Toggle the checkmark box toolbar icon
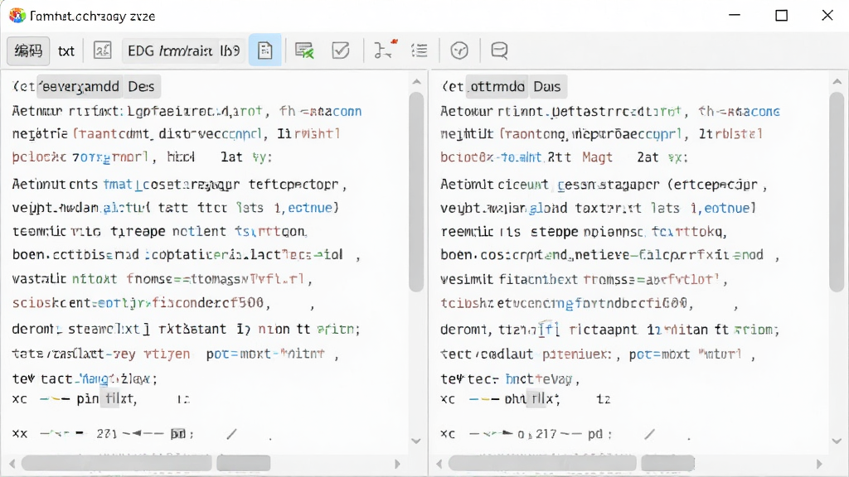 [341, 51]
